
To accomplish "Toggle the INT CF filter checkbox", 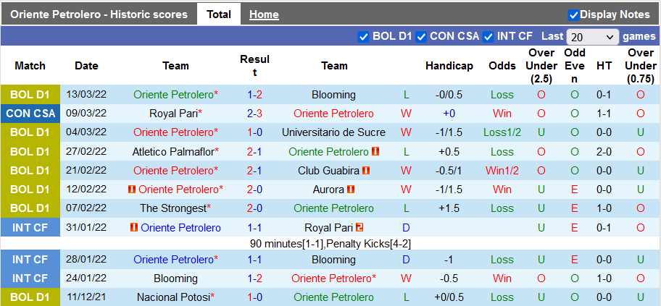I will click(489, 36).
